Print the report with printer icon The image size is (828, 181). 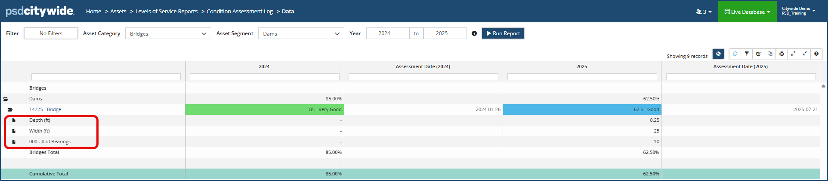[x=782, y=54]
